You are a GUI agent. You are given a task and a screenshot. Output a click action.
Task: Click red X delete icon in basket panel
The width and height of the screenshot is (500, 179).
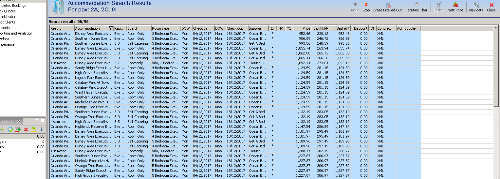tap(26, 129)
